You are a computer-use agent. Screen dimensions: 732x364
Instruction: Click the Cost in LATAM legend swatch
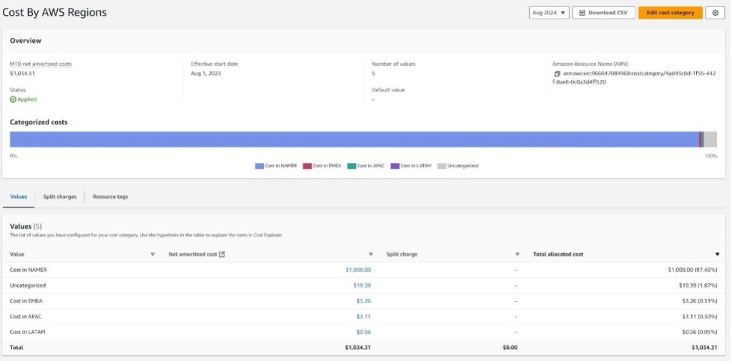click(395, 166)
